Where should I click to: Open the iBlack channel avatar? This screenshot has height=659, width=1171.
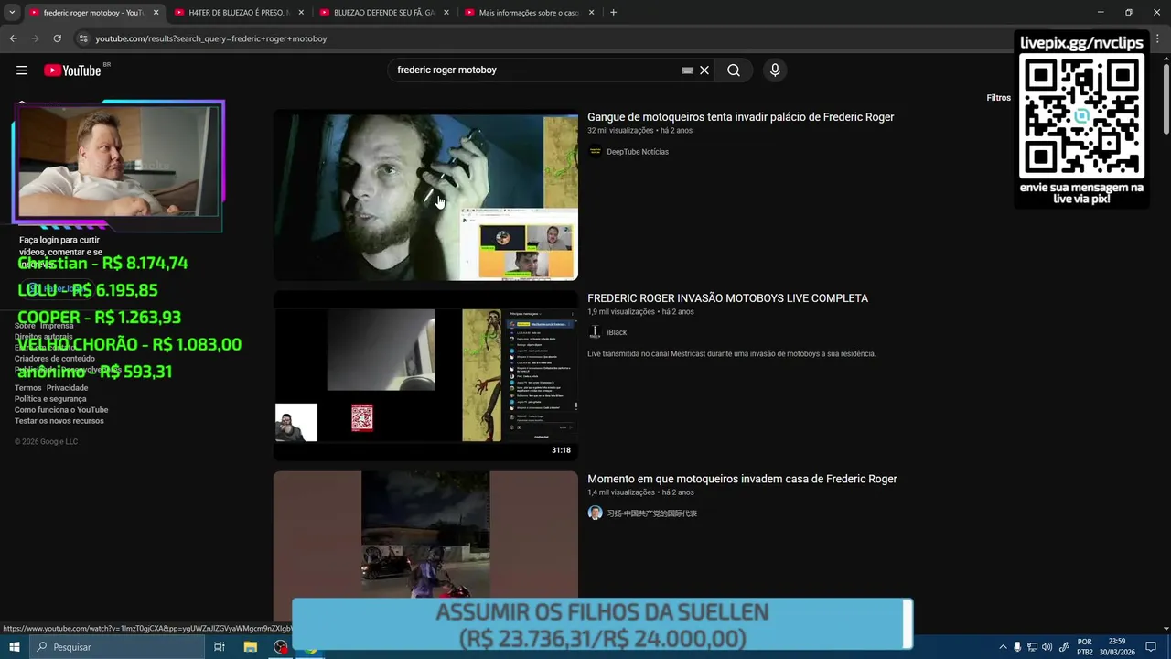coord(595,332)
